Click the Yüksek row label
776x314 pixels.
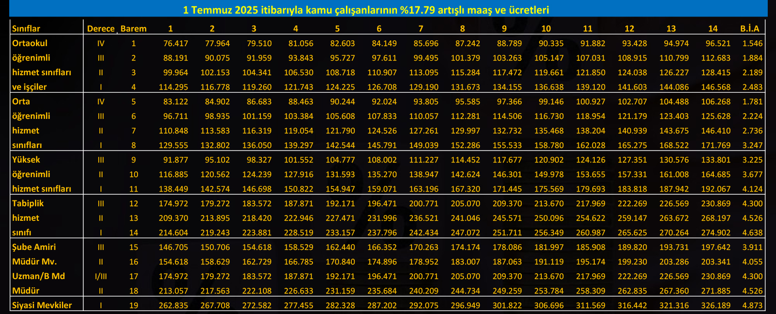tap(26, 160)
